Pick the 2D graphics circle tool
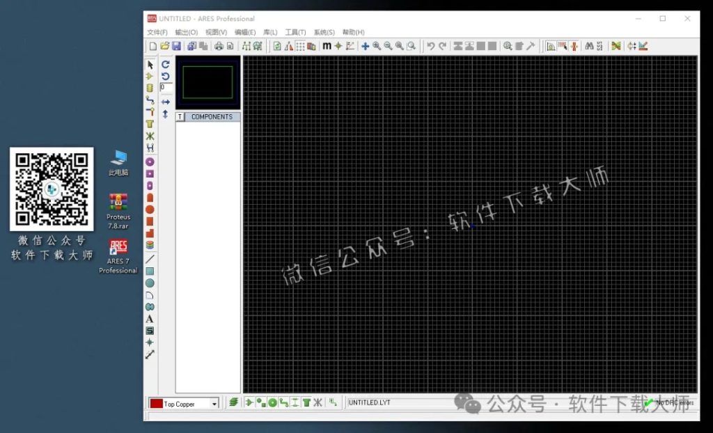This screenshot has height=433, width=713. click(x=150, y=283)
